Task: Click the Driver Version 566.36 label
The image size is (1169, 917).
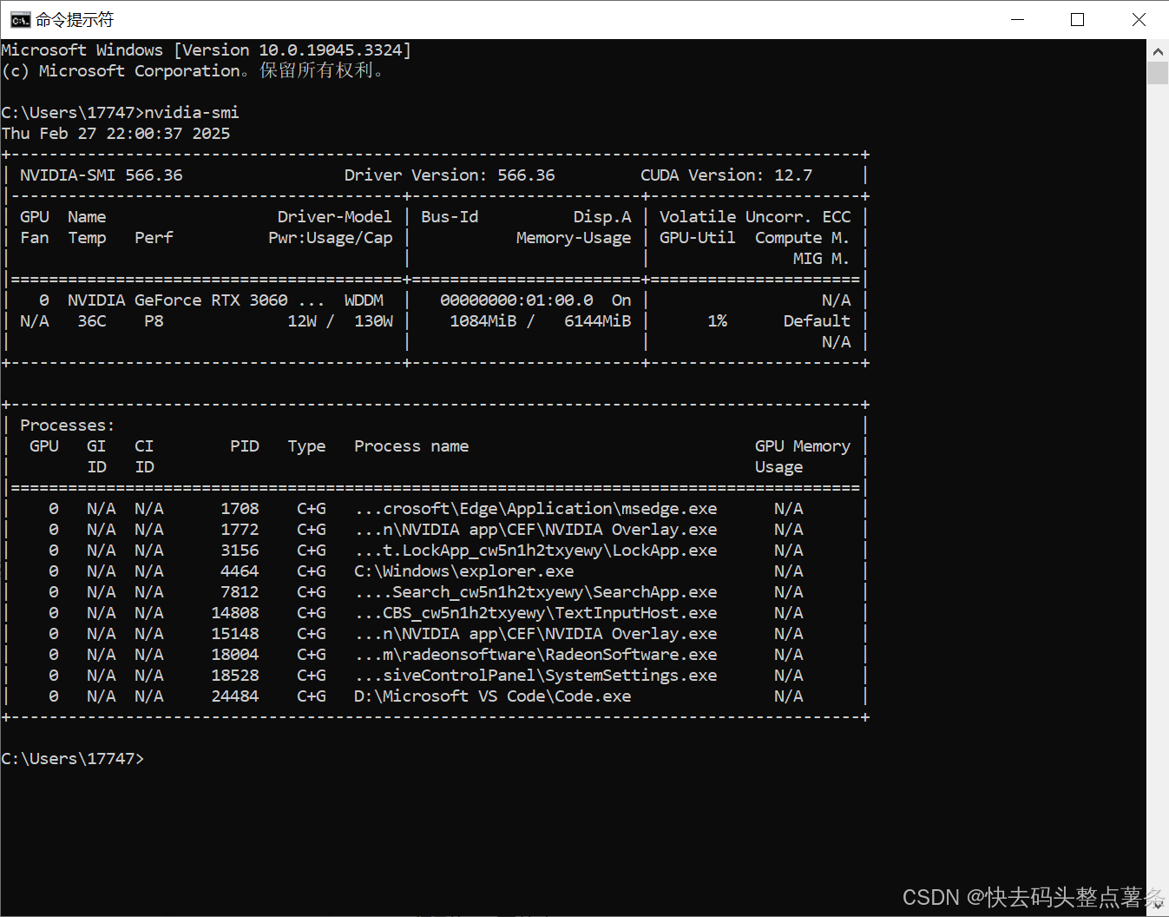Action: point(450,175)
